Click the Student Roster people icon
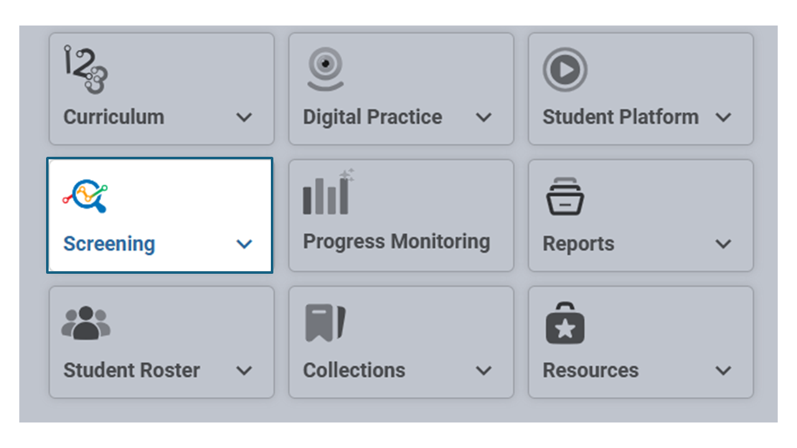 (x=86, y=323)
